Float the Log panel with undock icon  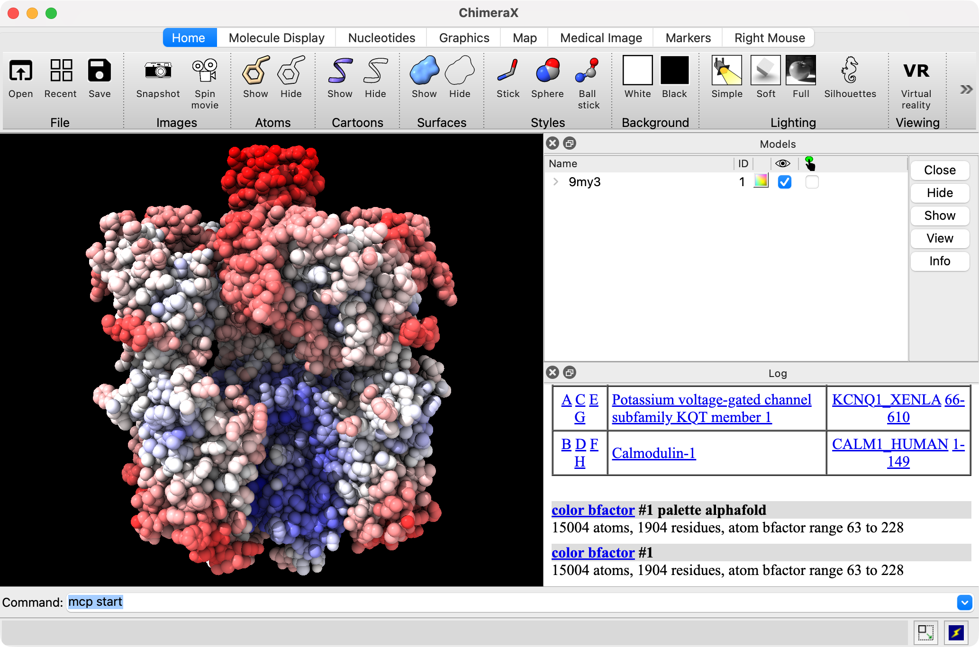pyautogui.click(x=570, y=373)
